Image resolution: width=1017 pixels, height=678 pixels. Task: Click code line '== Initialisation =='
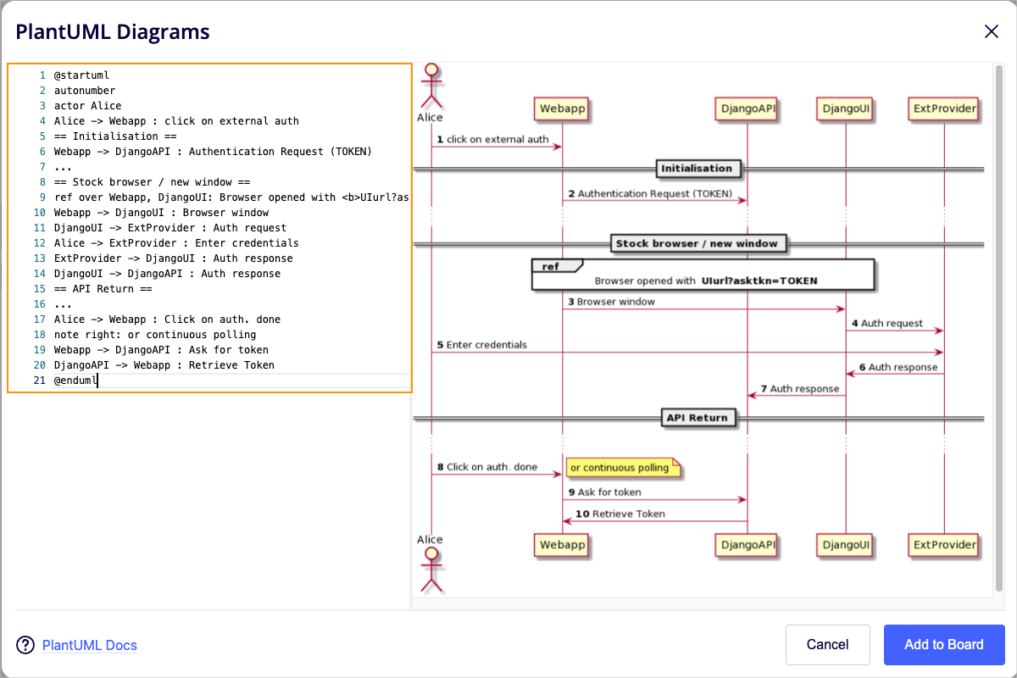115,136
